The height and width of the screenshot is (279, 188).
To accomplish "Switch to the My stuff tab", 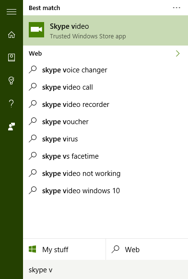I will tap(64, 249).
